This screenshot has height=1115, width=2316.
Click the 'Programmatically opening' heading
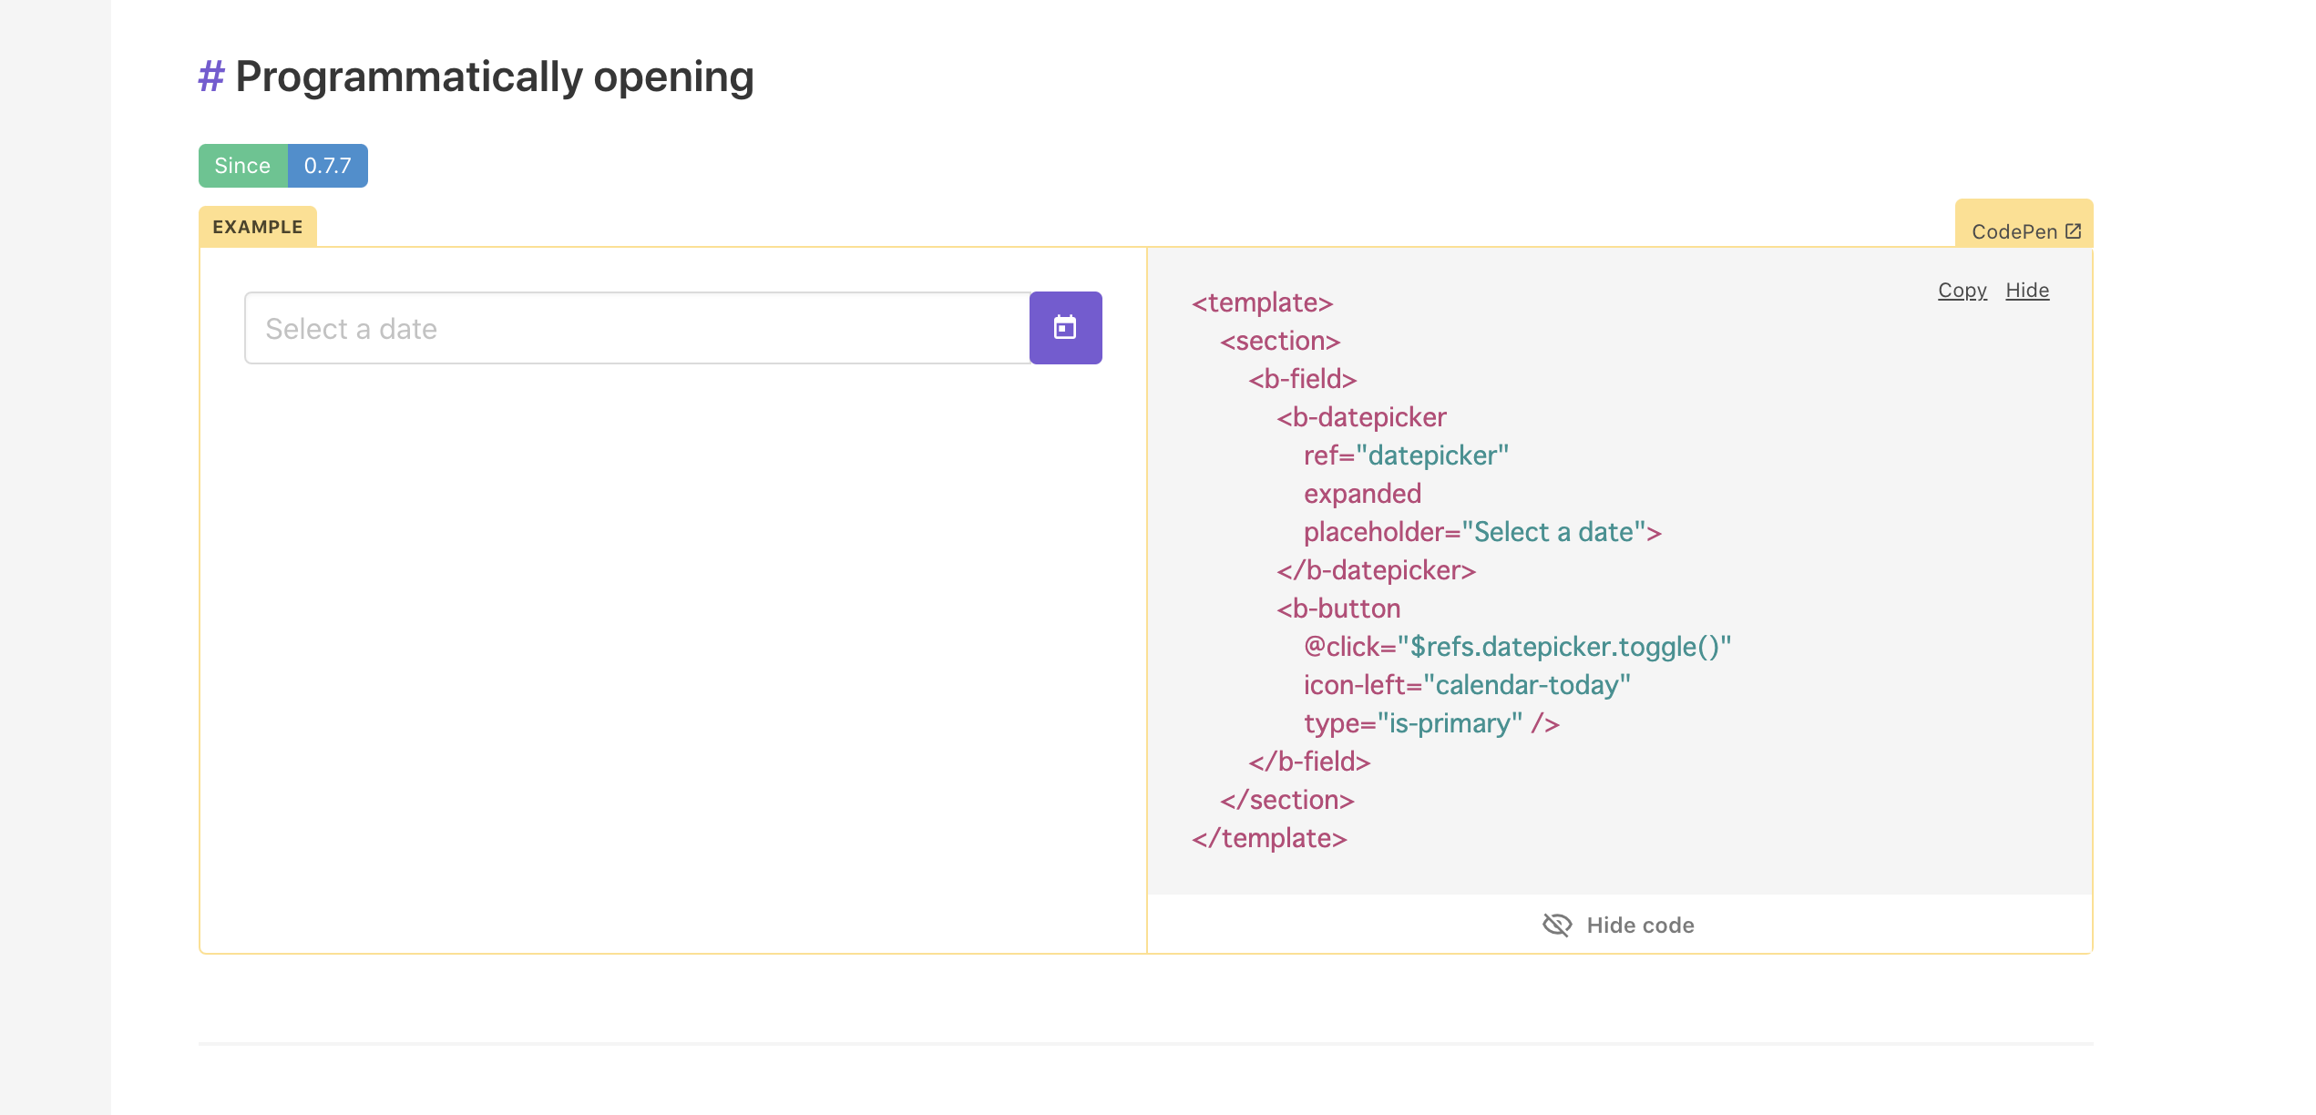[x=494, y=77]
